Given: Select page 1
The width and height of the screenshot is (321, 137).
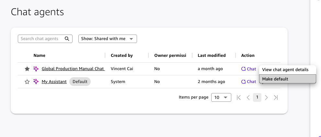Looking at the screenshot, I should [x=257, y=97].
